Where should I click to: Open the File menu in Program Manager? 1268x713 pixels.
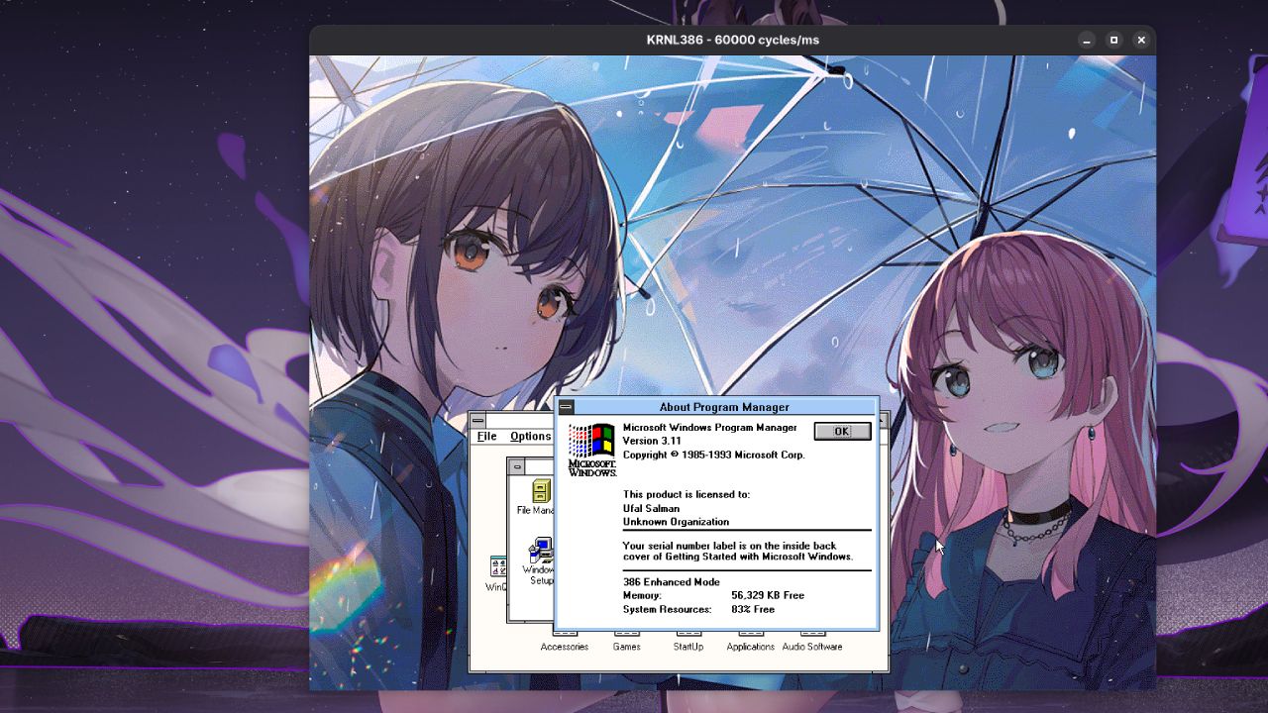(486, 436)
